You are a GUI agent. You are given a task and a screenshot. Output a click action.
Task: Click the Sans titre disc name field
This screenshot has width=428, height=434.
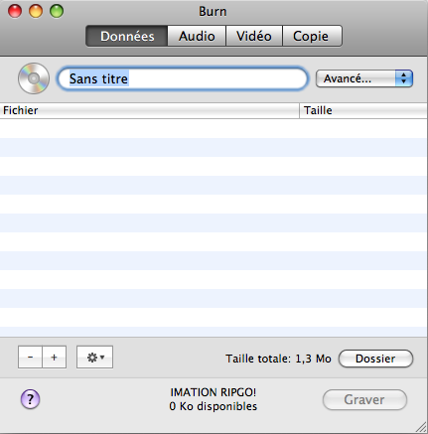[183, 78]
